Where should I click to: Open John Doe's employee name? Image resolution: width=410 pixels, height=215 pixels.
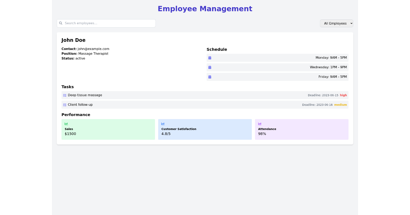pyautogui.click(x=73, y=40)
